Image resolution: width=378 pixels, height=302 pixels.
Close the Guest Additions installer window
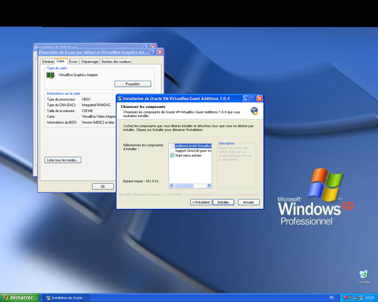coord(260,98)
